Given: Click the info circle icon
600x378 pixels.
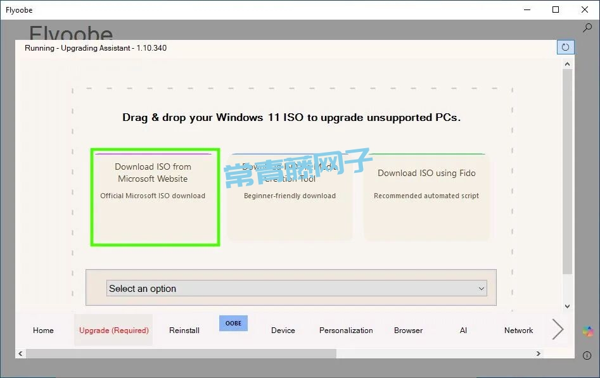Looking at the screenshot, I should [587, 356].
